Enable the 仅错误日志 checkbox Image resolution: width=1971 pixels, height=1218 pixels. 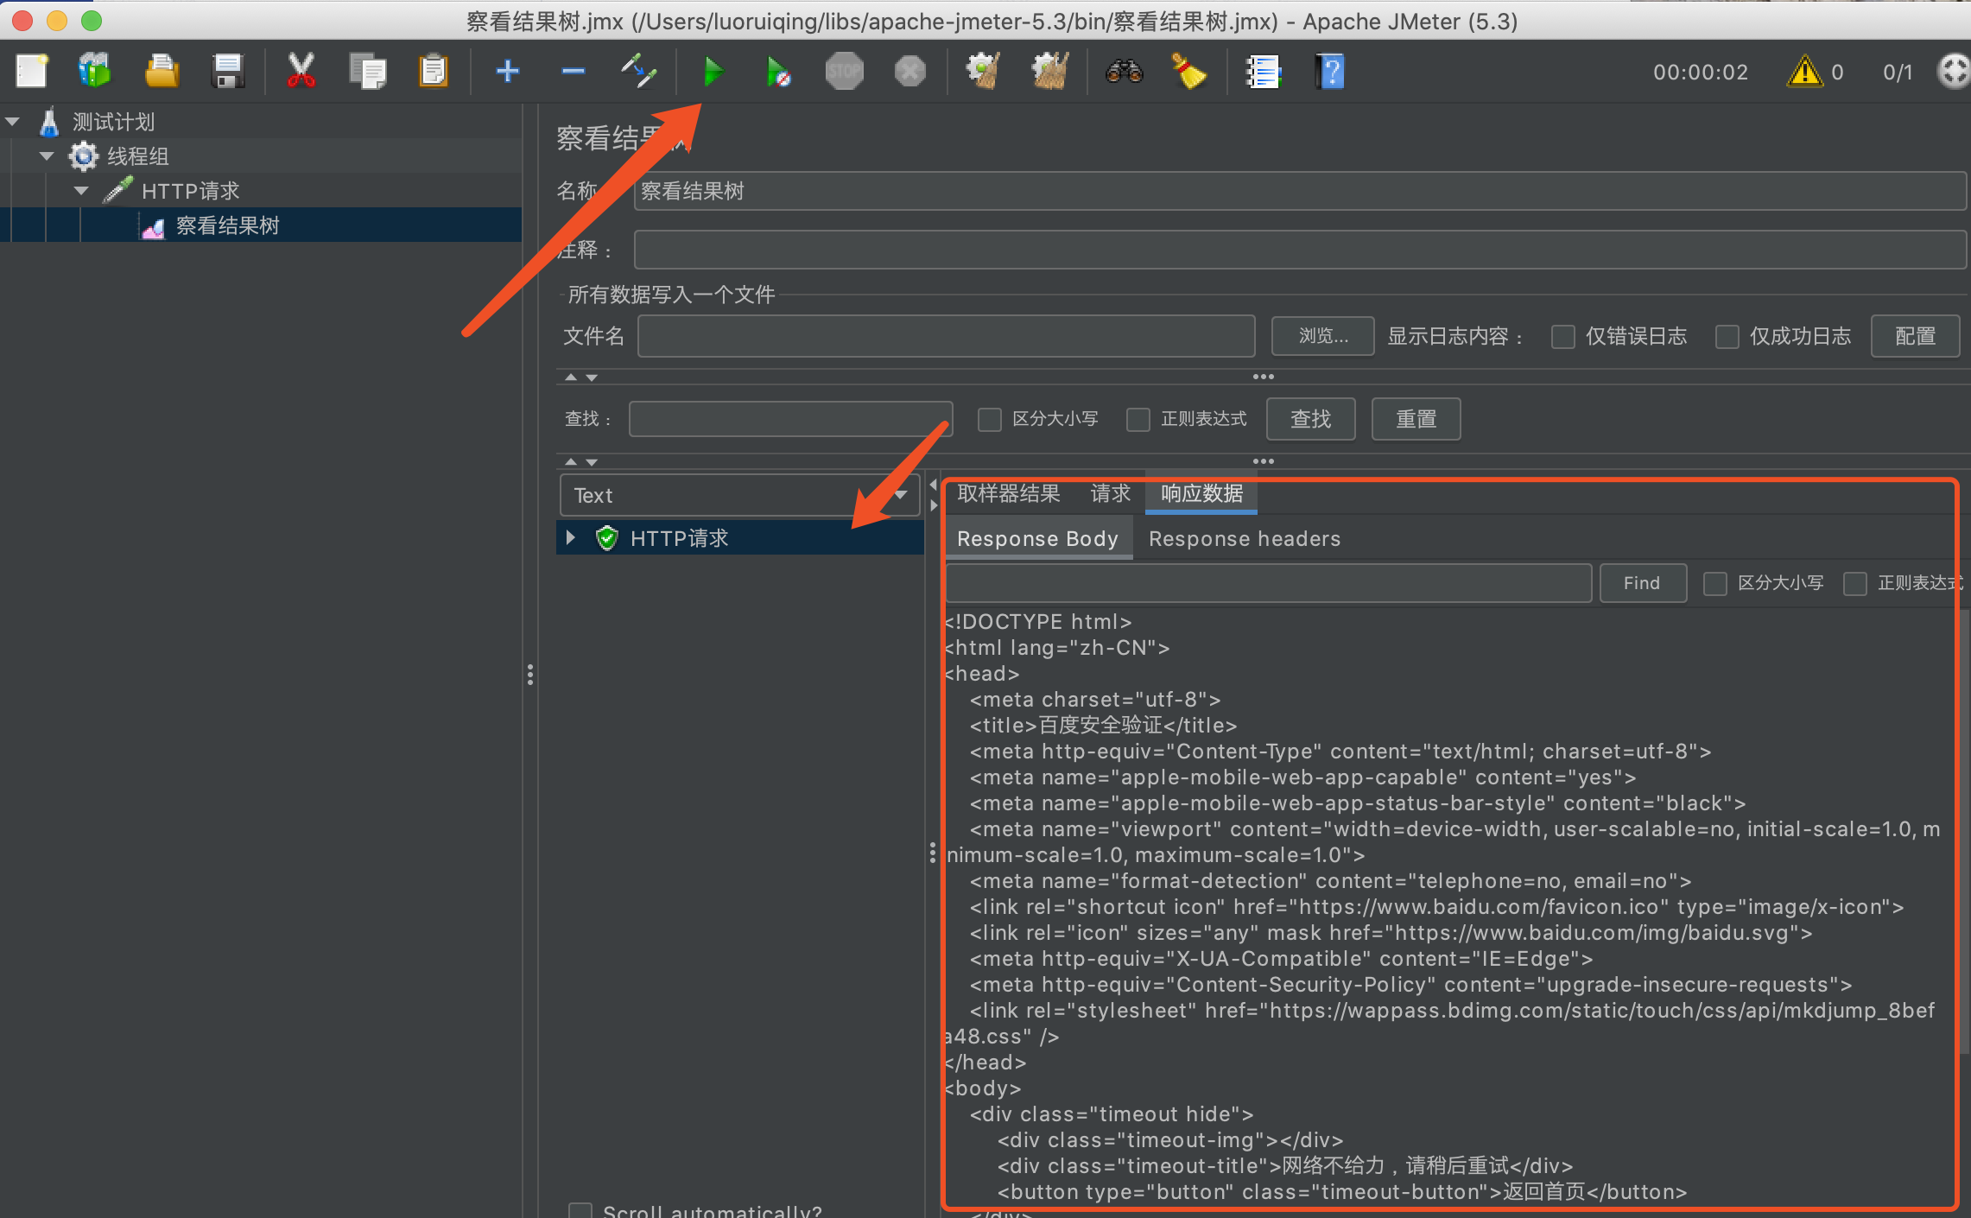pos(1562,337)
